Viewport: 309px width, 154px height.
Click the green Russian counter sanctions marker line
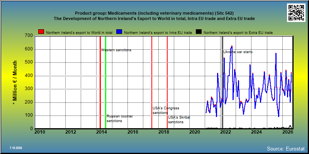[105, 82]
